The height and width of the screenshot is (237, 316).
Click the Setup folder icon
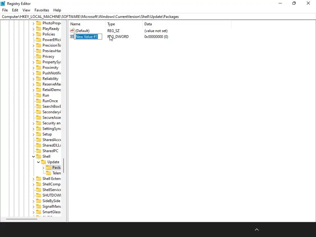tap(39, 134)
